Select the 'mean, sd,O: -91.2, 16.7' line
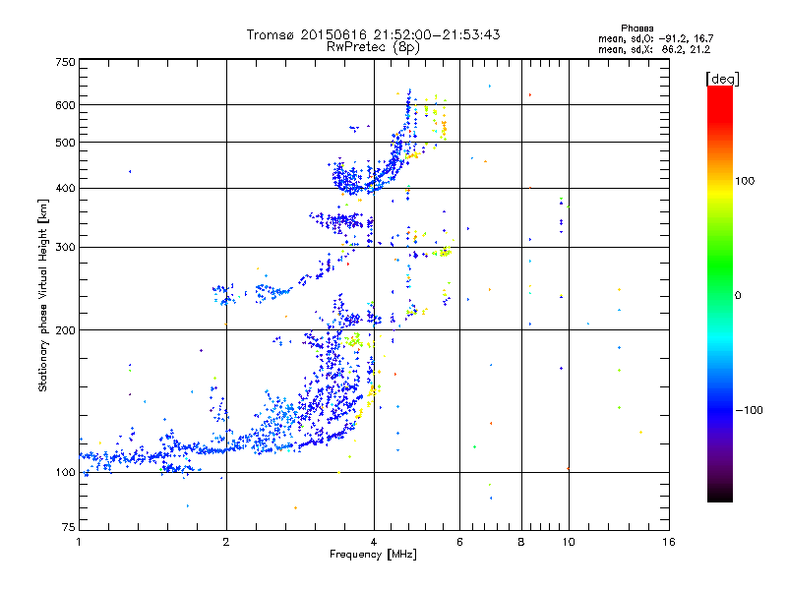The width and height of the screenshot is (787, 590). [x=655, y=38]
